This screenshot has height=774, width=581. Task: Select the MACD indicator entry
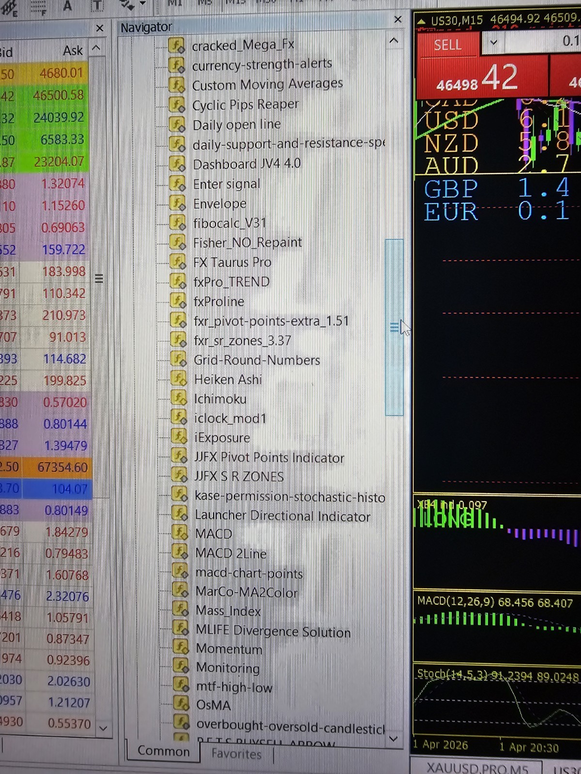(x=214, y=534)
